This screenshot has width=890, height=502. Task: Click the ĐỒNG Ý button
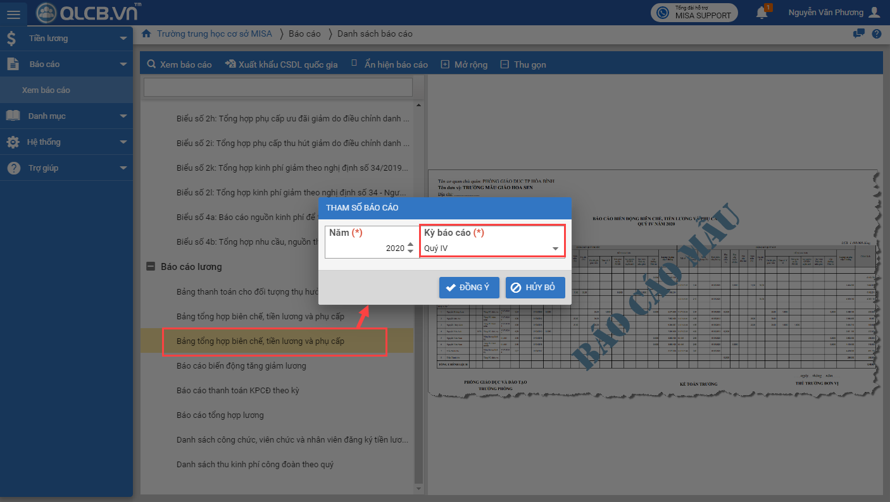pos(468,288)
